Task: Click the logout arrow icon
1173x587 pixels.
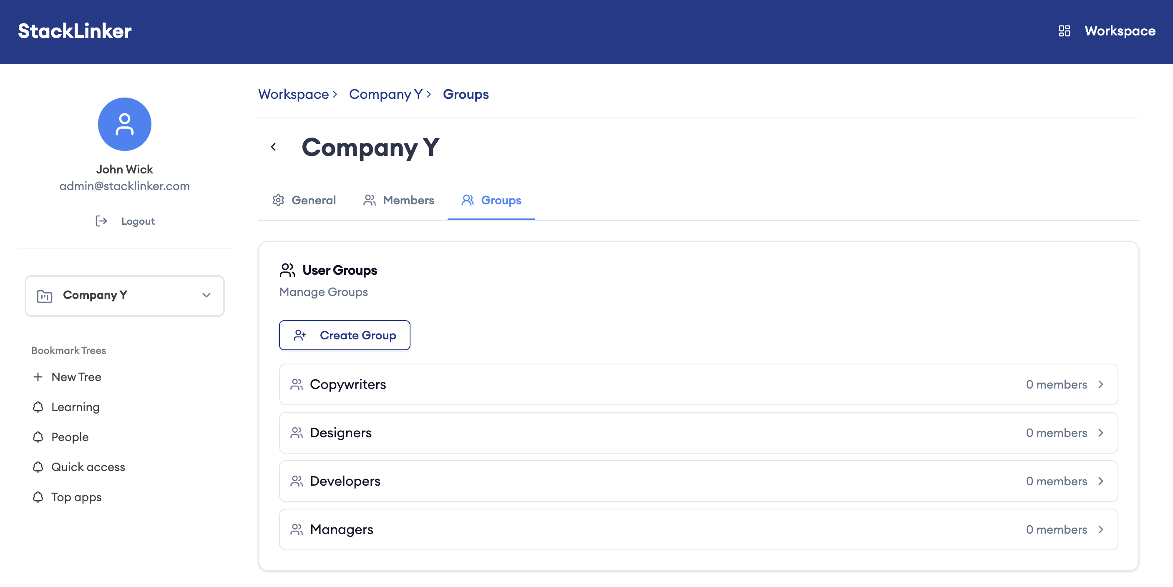Action: point(101,221)
